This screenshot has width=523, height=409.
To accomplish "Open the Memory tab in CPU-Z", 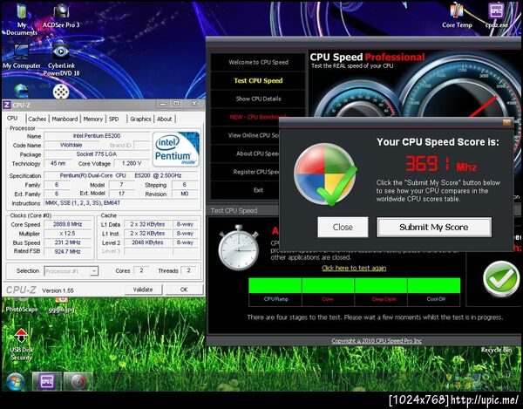I will coord(93,119).
